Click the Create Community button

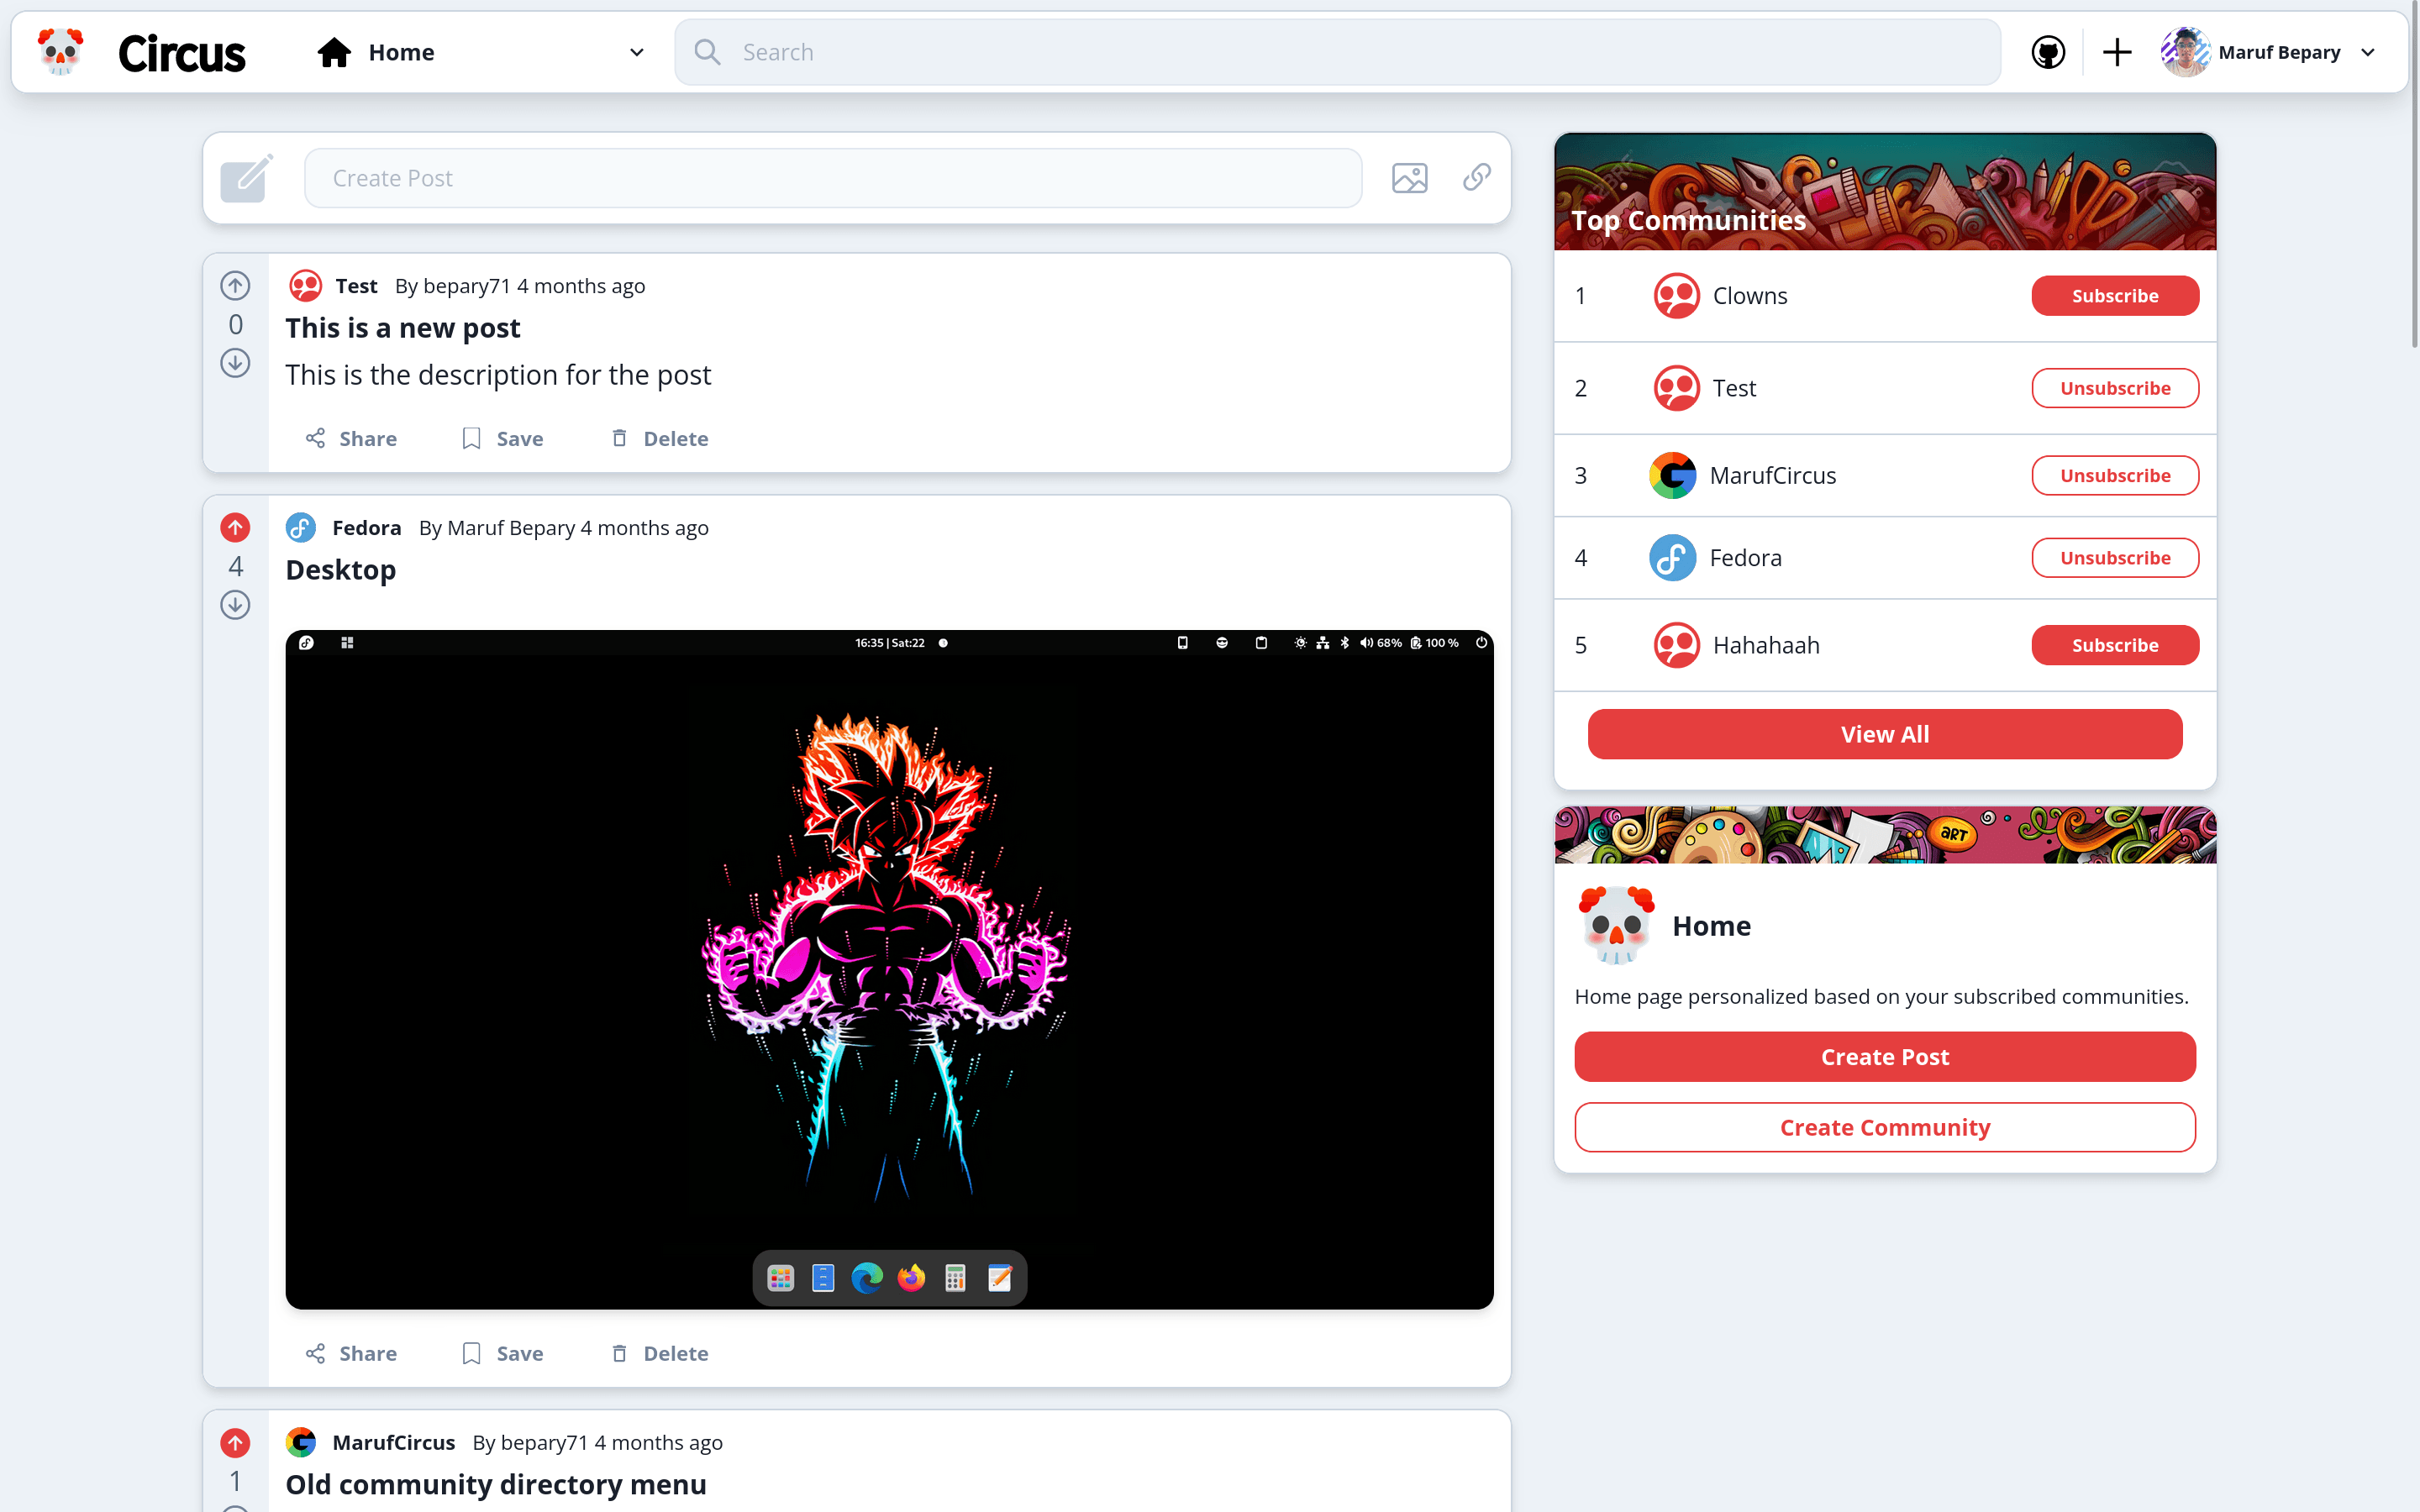[x=1885, y=1127]
